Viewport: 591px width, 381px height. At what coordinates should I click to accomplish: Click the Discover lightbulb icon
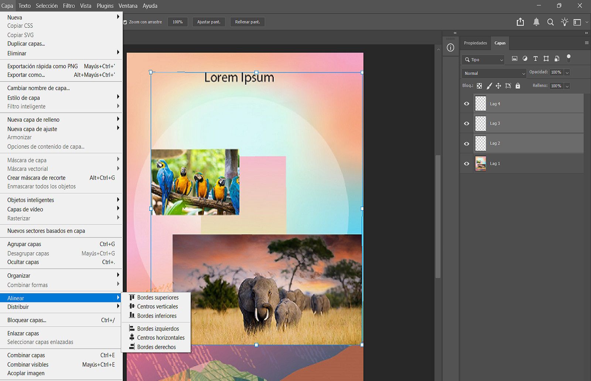point(564,22)
